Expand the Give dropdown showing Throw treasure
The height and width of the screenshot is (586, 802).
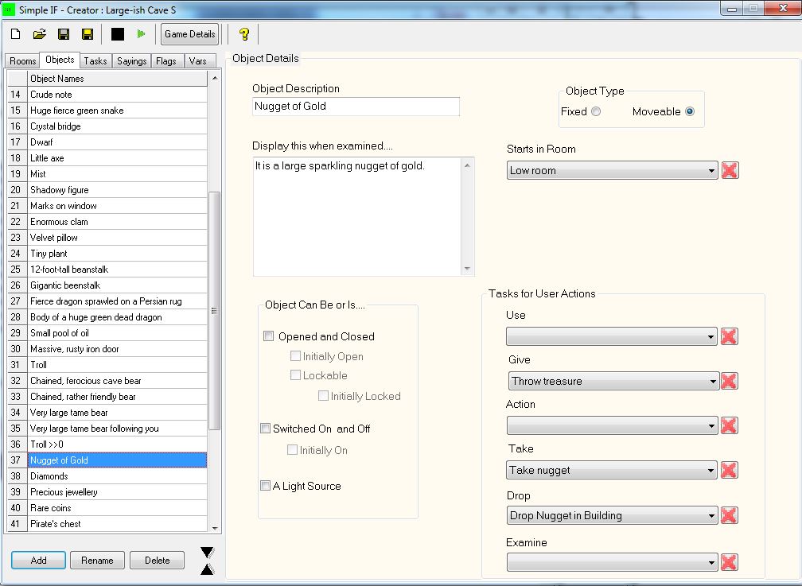[x=613, y=381]
